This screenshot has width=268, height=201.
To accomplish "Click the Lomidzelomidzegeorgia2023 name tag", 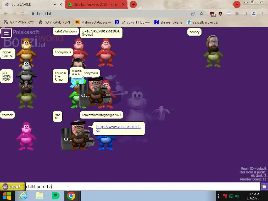I will pyautogui.click(x=101, y=115).
